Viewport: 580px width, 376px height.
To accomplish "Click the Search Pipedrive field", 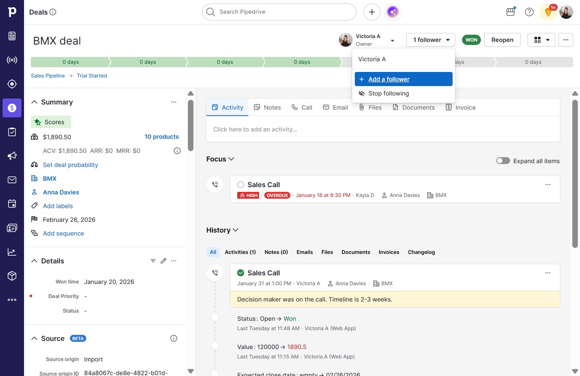I will click(279, 12).
